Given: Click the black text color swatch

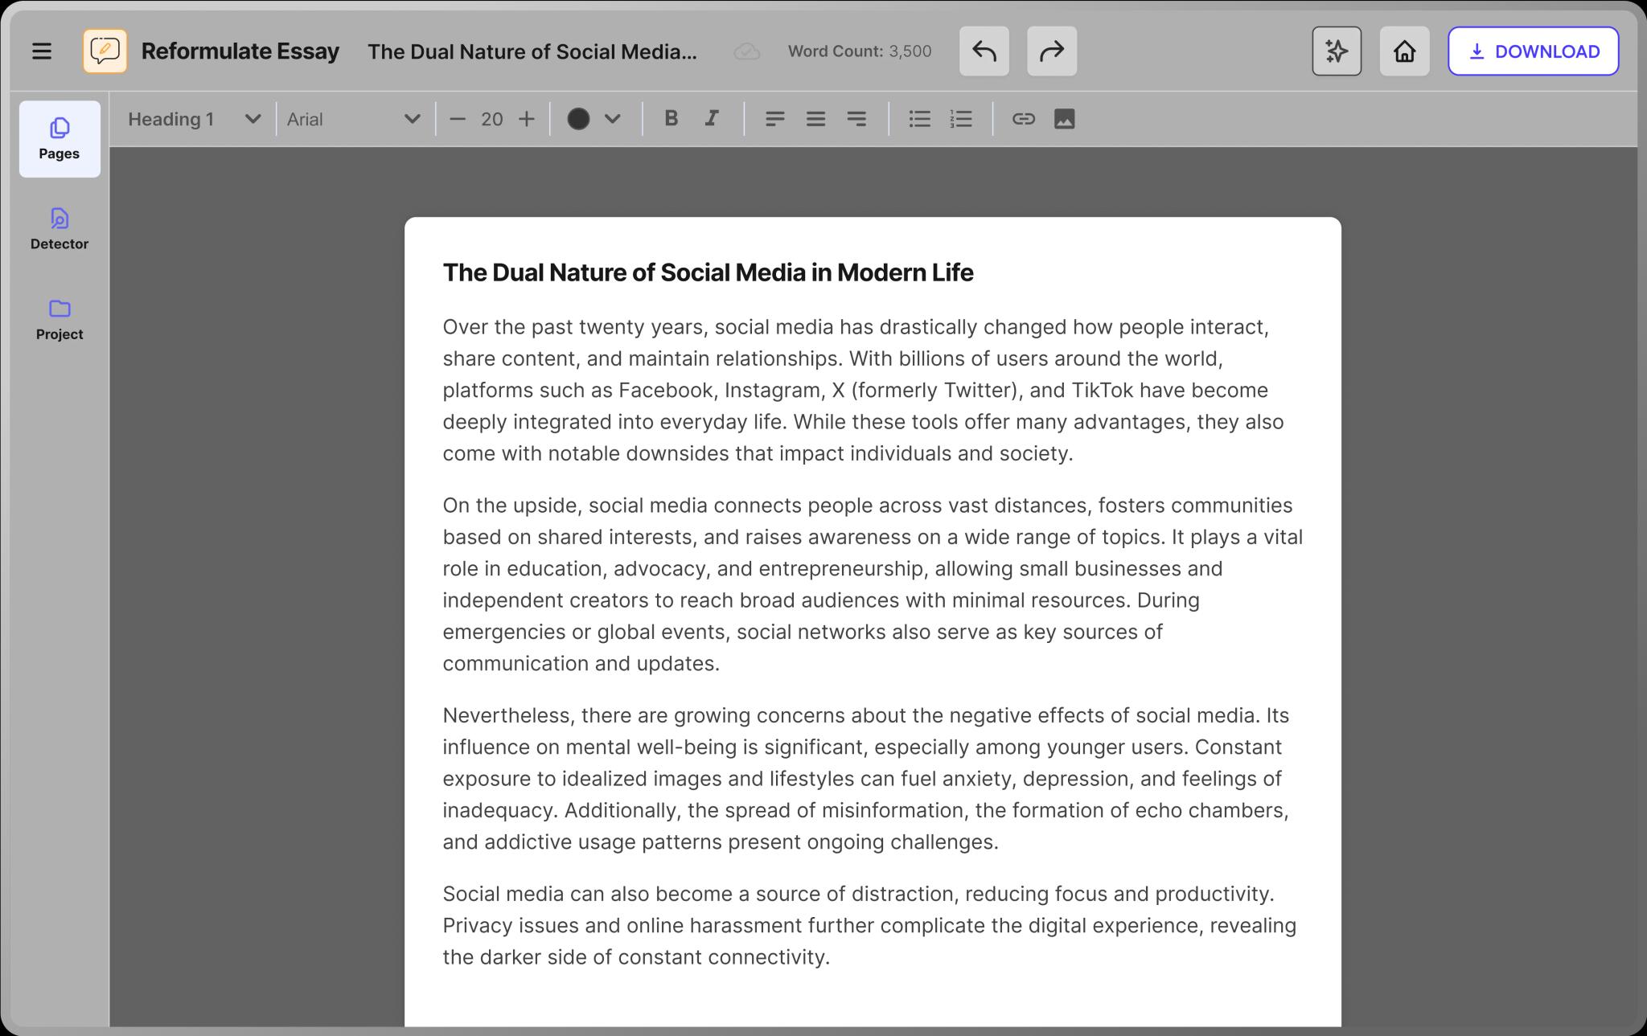Looking at the screenshot, I should (x=578, y=119).
